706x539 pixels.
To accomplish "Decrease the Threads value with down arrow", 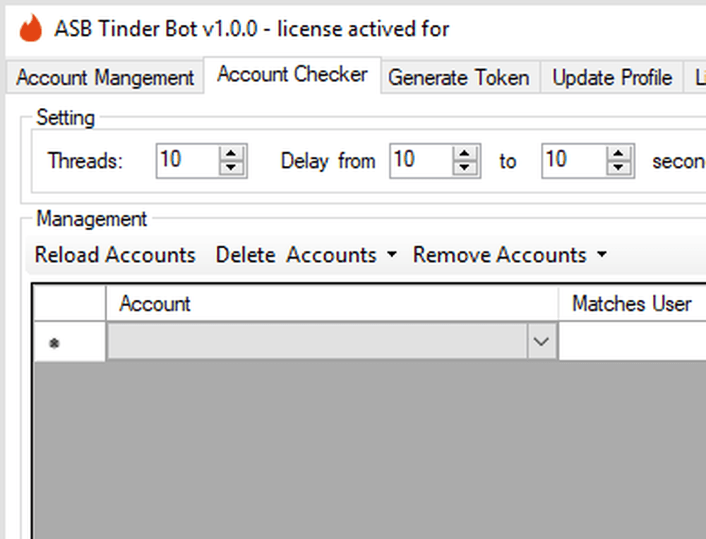I will [x=231, y=168].
